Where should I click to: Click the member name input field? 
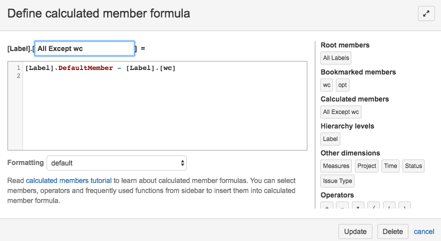click(x=84, y=48)
